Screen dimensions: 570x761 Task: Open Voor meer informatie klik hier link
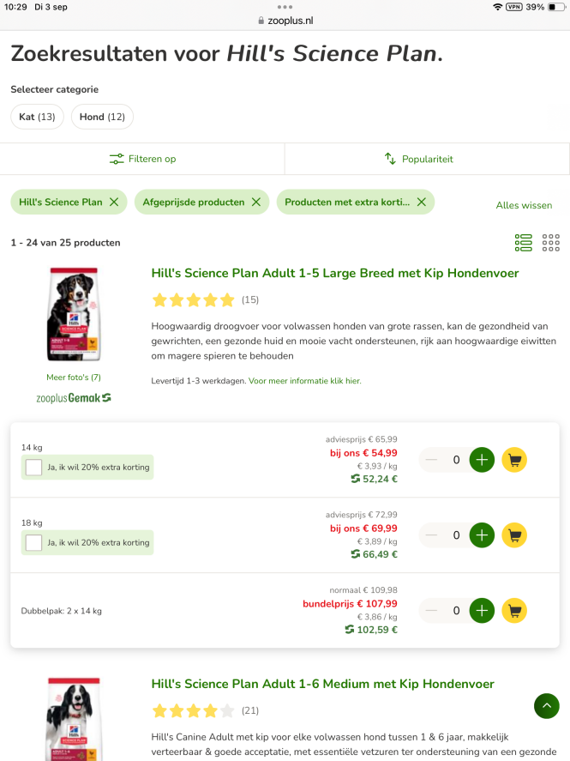pyautogui.click(x=305, y=381)
